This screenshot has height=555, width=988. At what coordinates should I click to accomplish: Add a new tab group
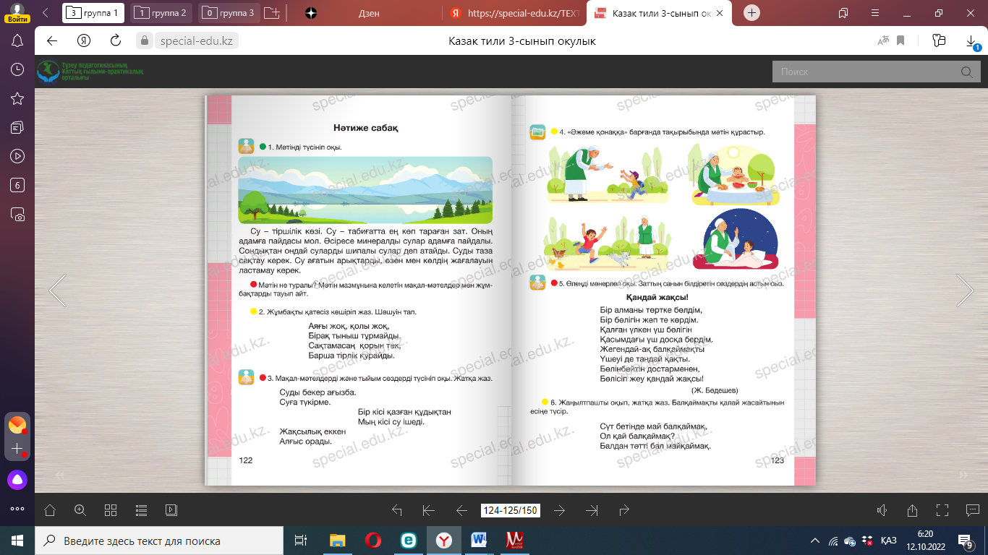271,13
